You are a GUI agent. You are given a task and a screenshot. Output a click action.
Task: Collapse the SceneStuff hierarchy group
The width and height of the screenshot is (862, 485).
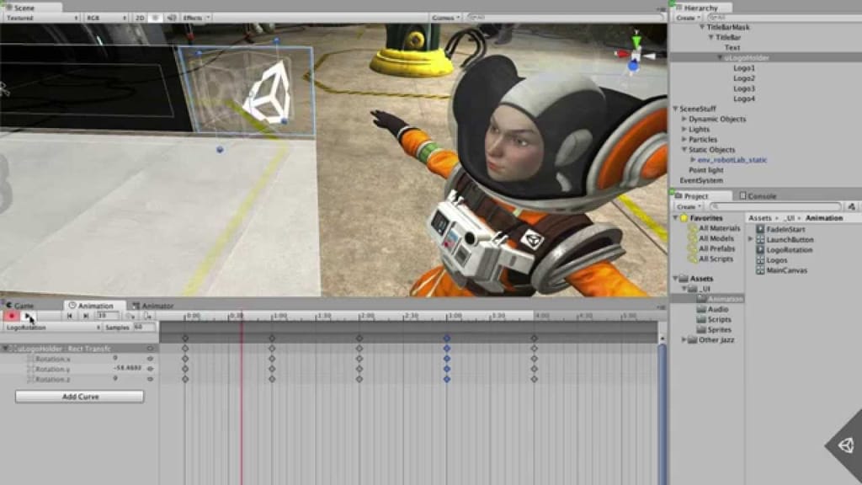(x=675, y=109)
